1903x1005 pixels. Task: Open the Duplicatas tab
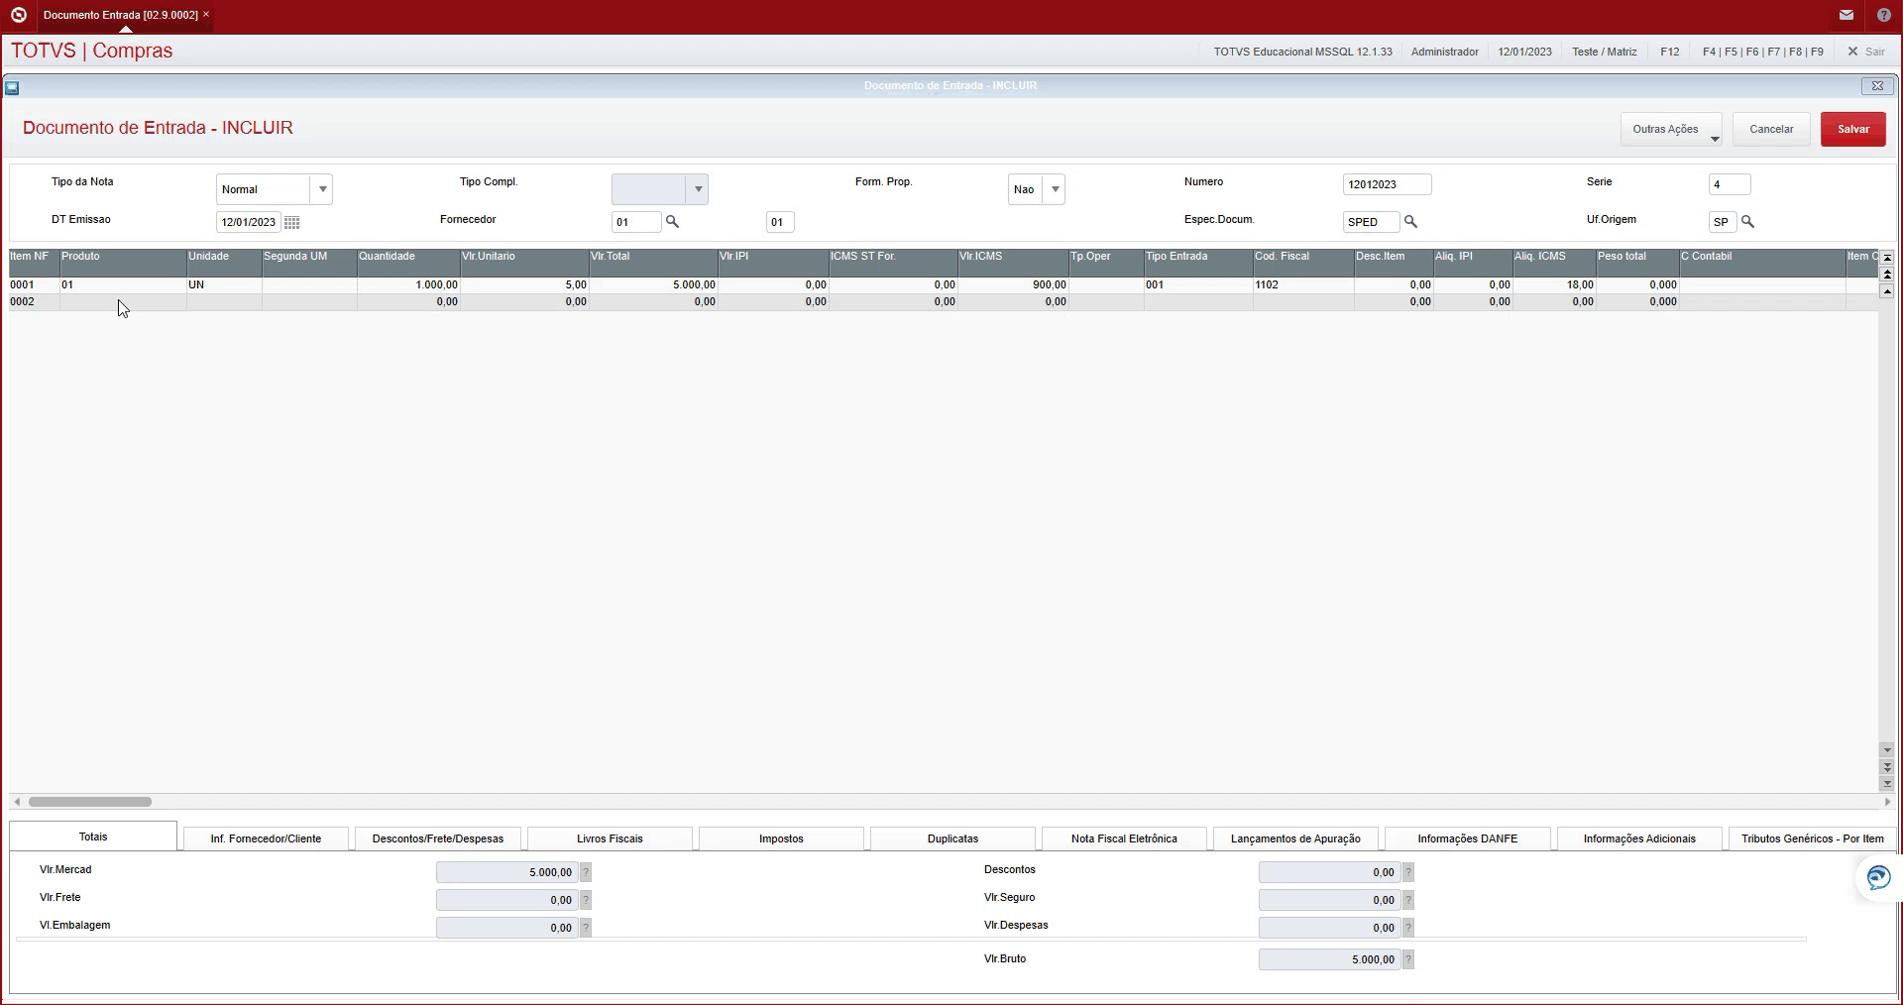point(952,838)
